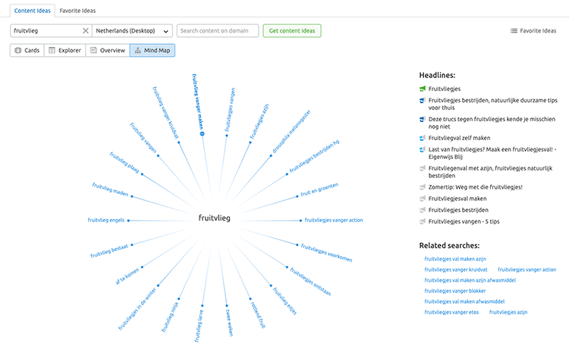The height and width of the screenshot is (350, 569).
Task: Open headline Fruitvliegjes vangen - 5 tips
Action: (x=464, y=221)
